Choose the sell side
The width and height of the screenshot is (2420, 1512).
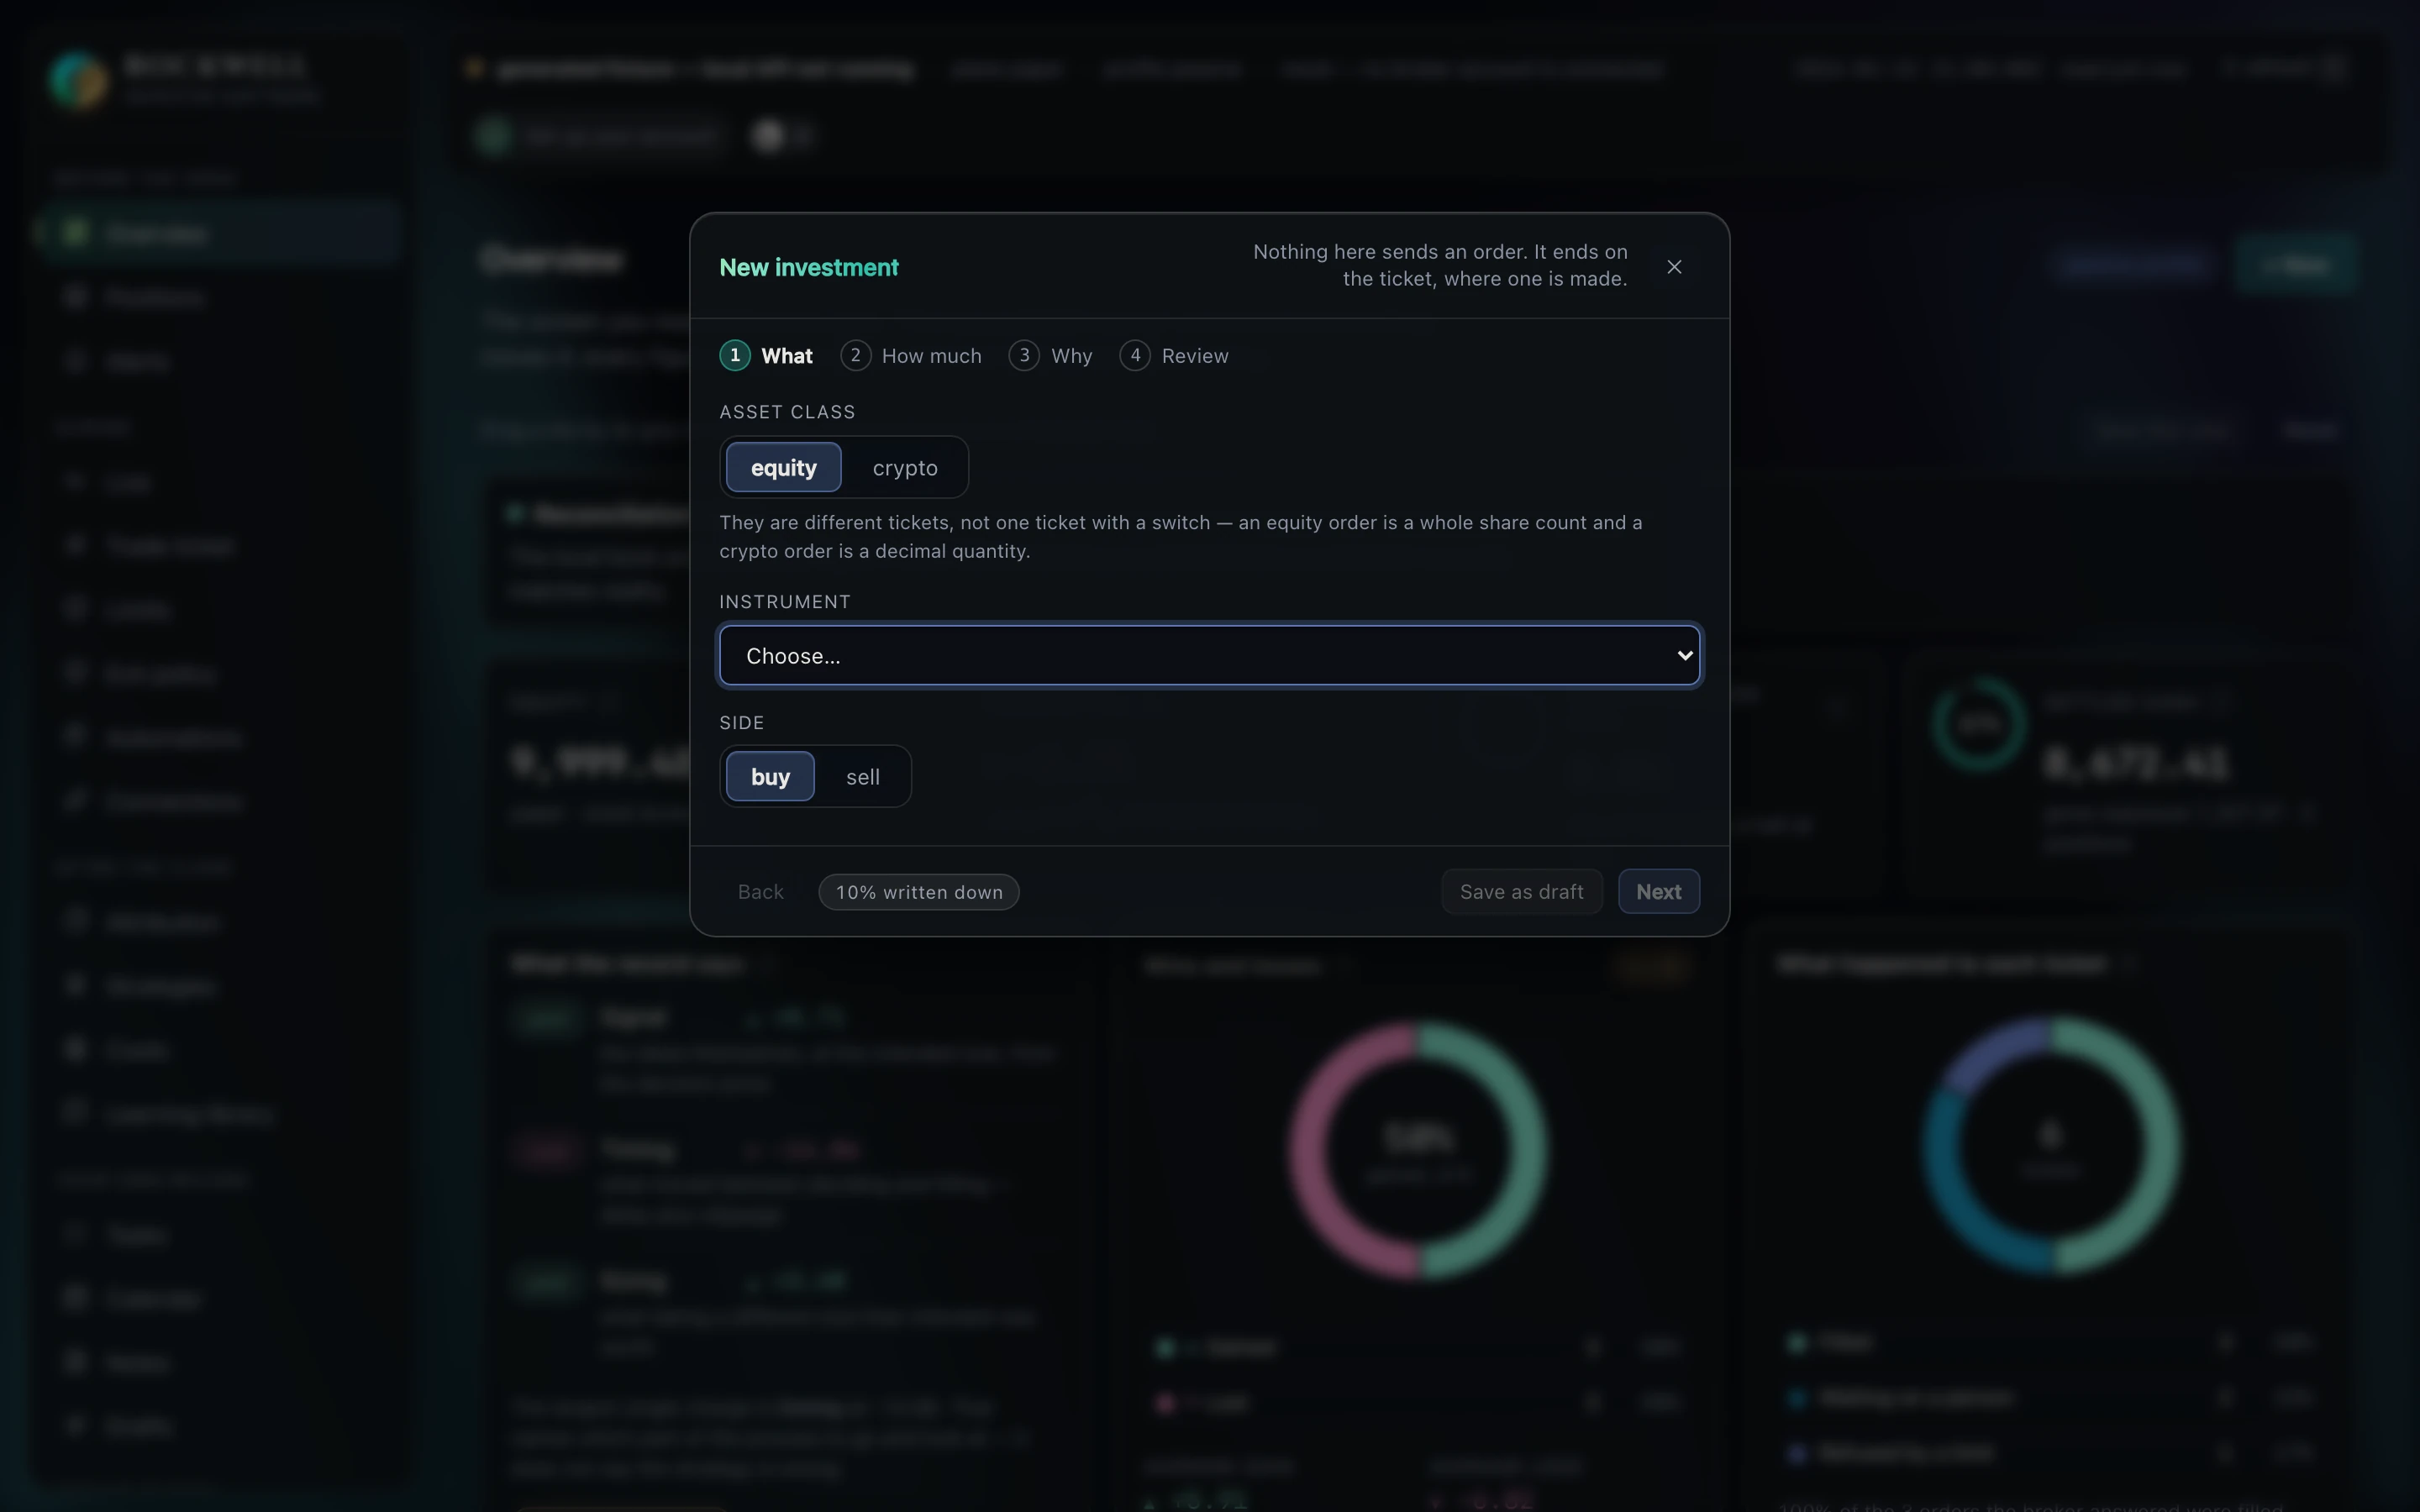click(862, 776)
